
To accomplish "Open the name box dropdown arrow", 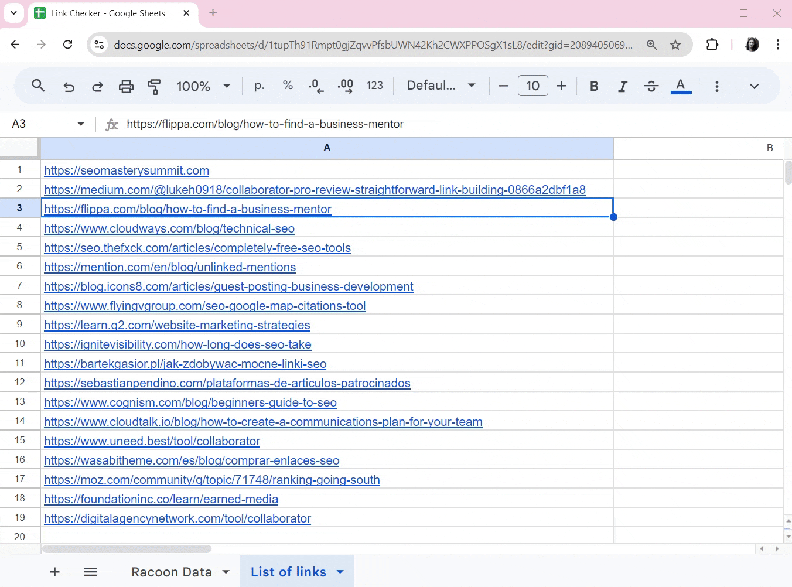I will pyautogui.click(x=81, y=124).
